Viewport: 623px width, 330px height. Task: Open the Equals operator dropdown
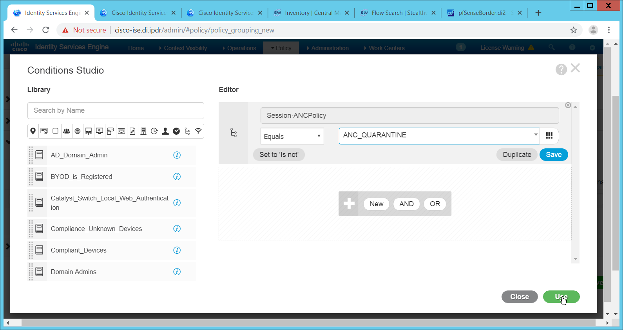(292, 136)
